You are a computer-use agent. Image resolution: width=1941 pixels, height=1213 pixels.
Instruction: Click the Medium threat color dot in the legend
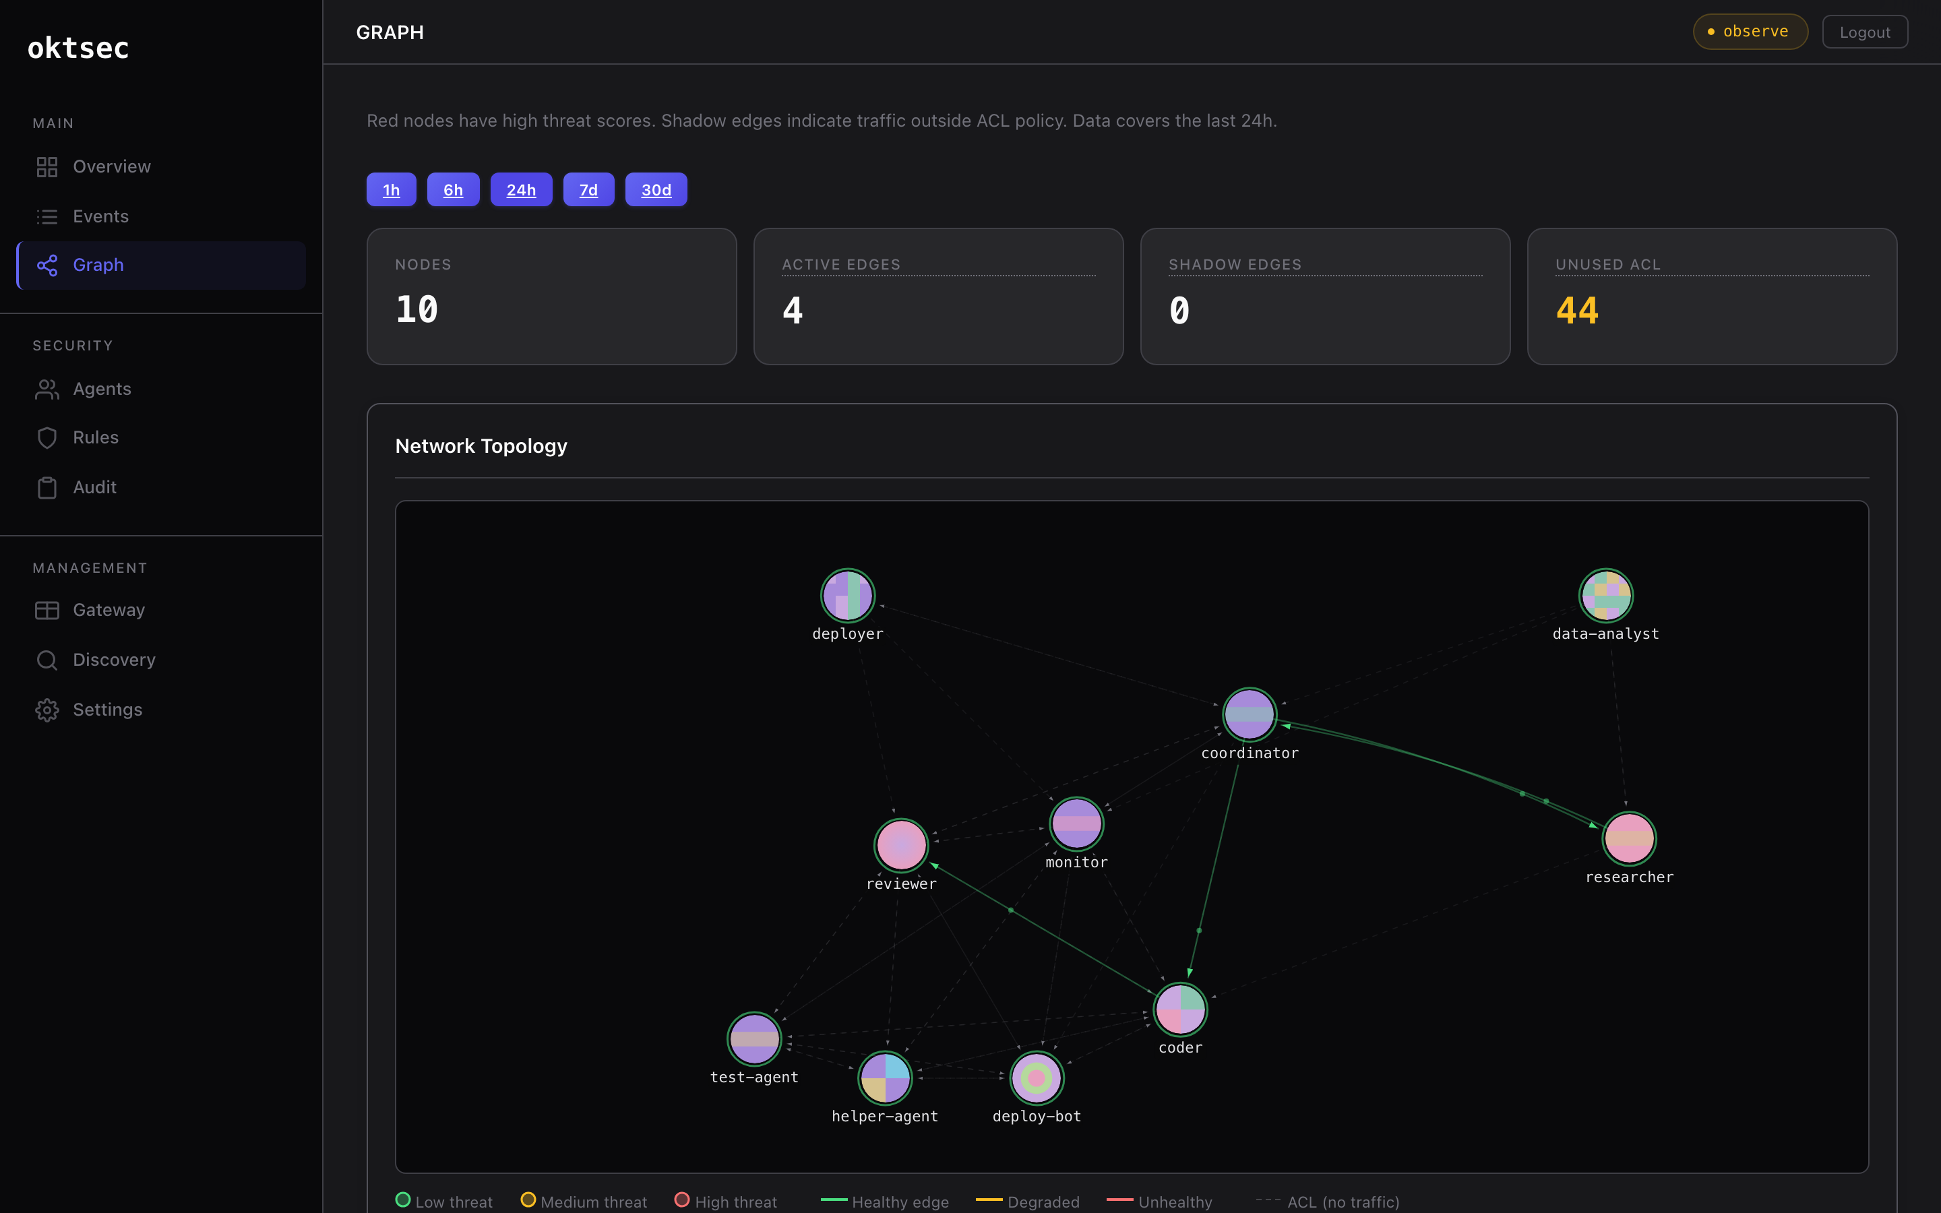(528, 1200)
